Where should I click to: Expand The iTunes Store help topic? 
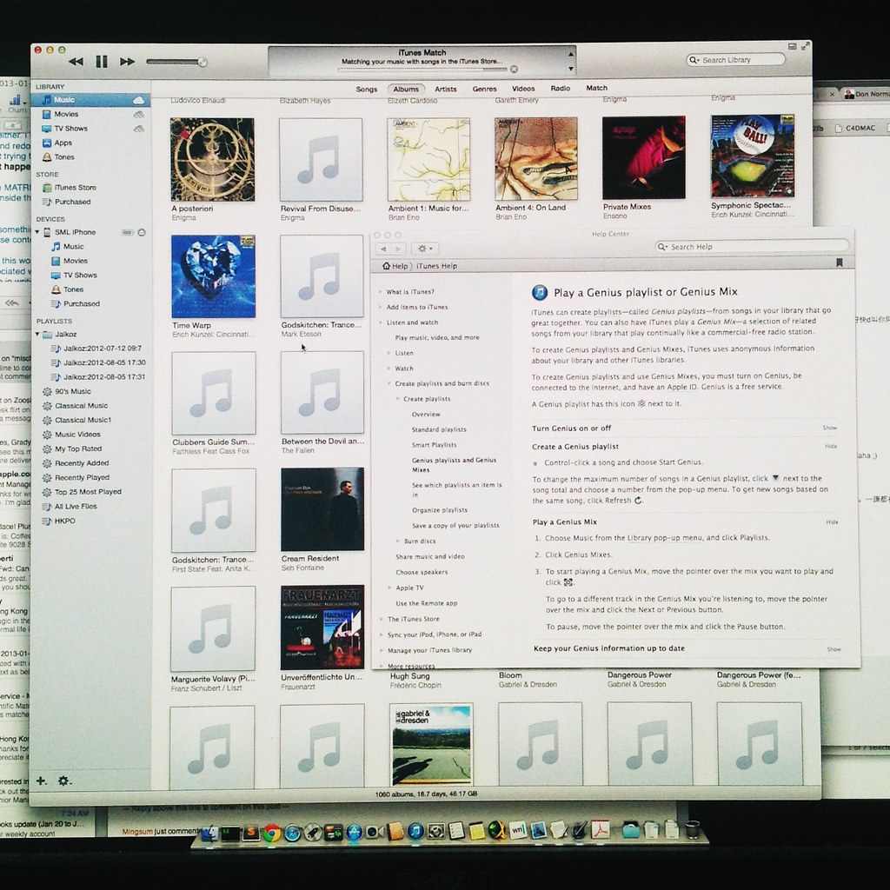click(381, 619)
